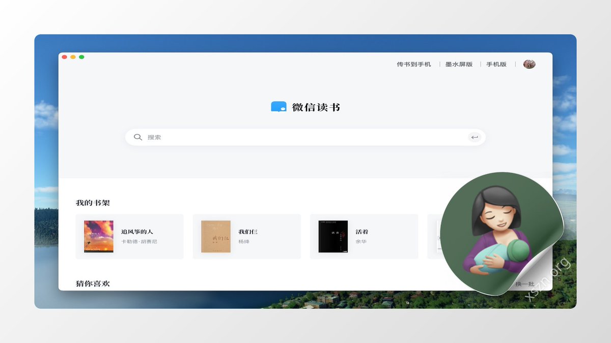
Task: Click the 追风筝的人 book cover
Action: tap(98, 236)
